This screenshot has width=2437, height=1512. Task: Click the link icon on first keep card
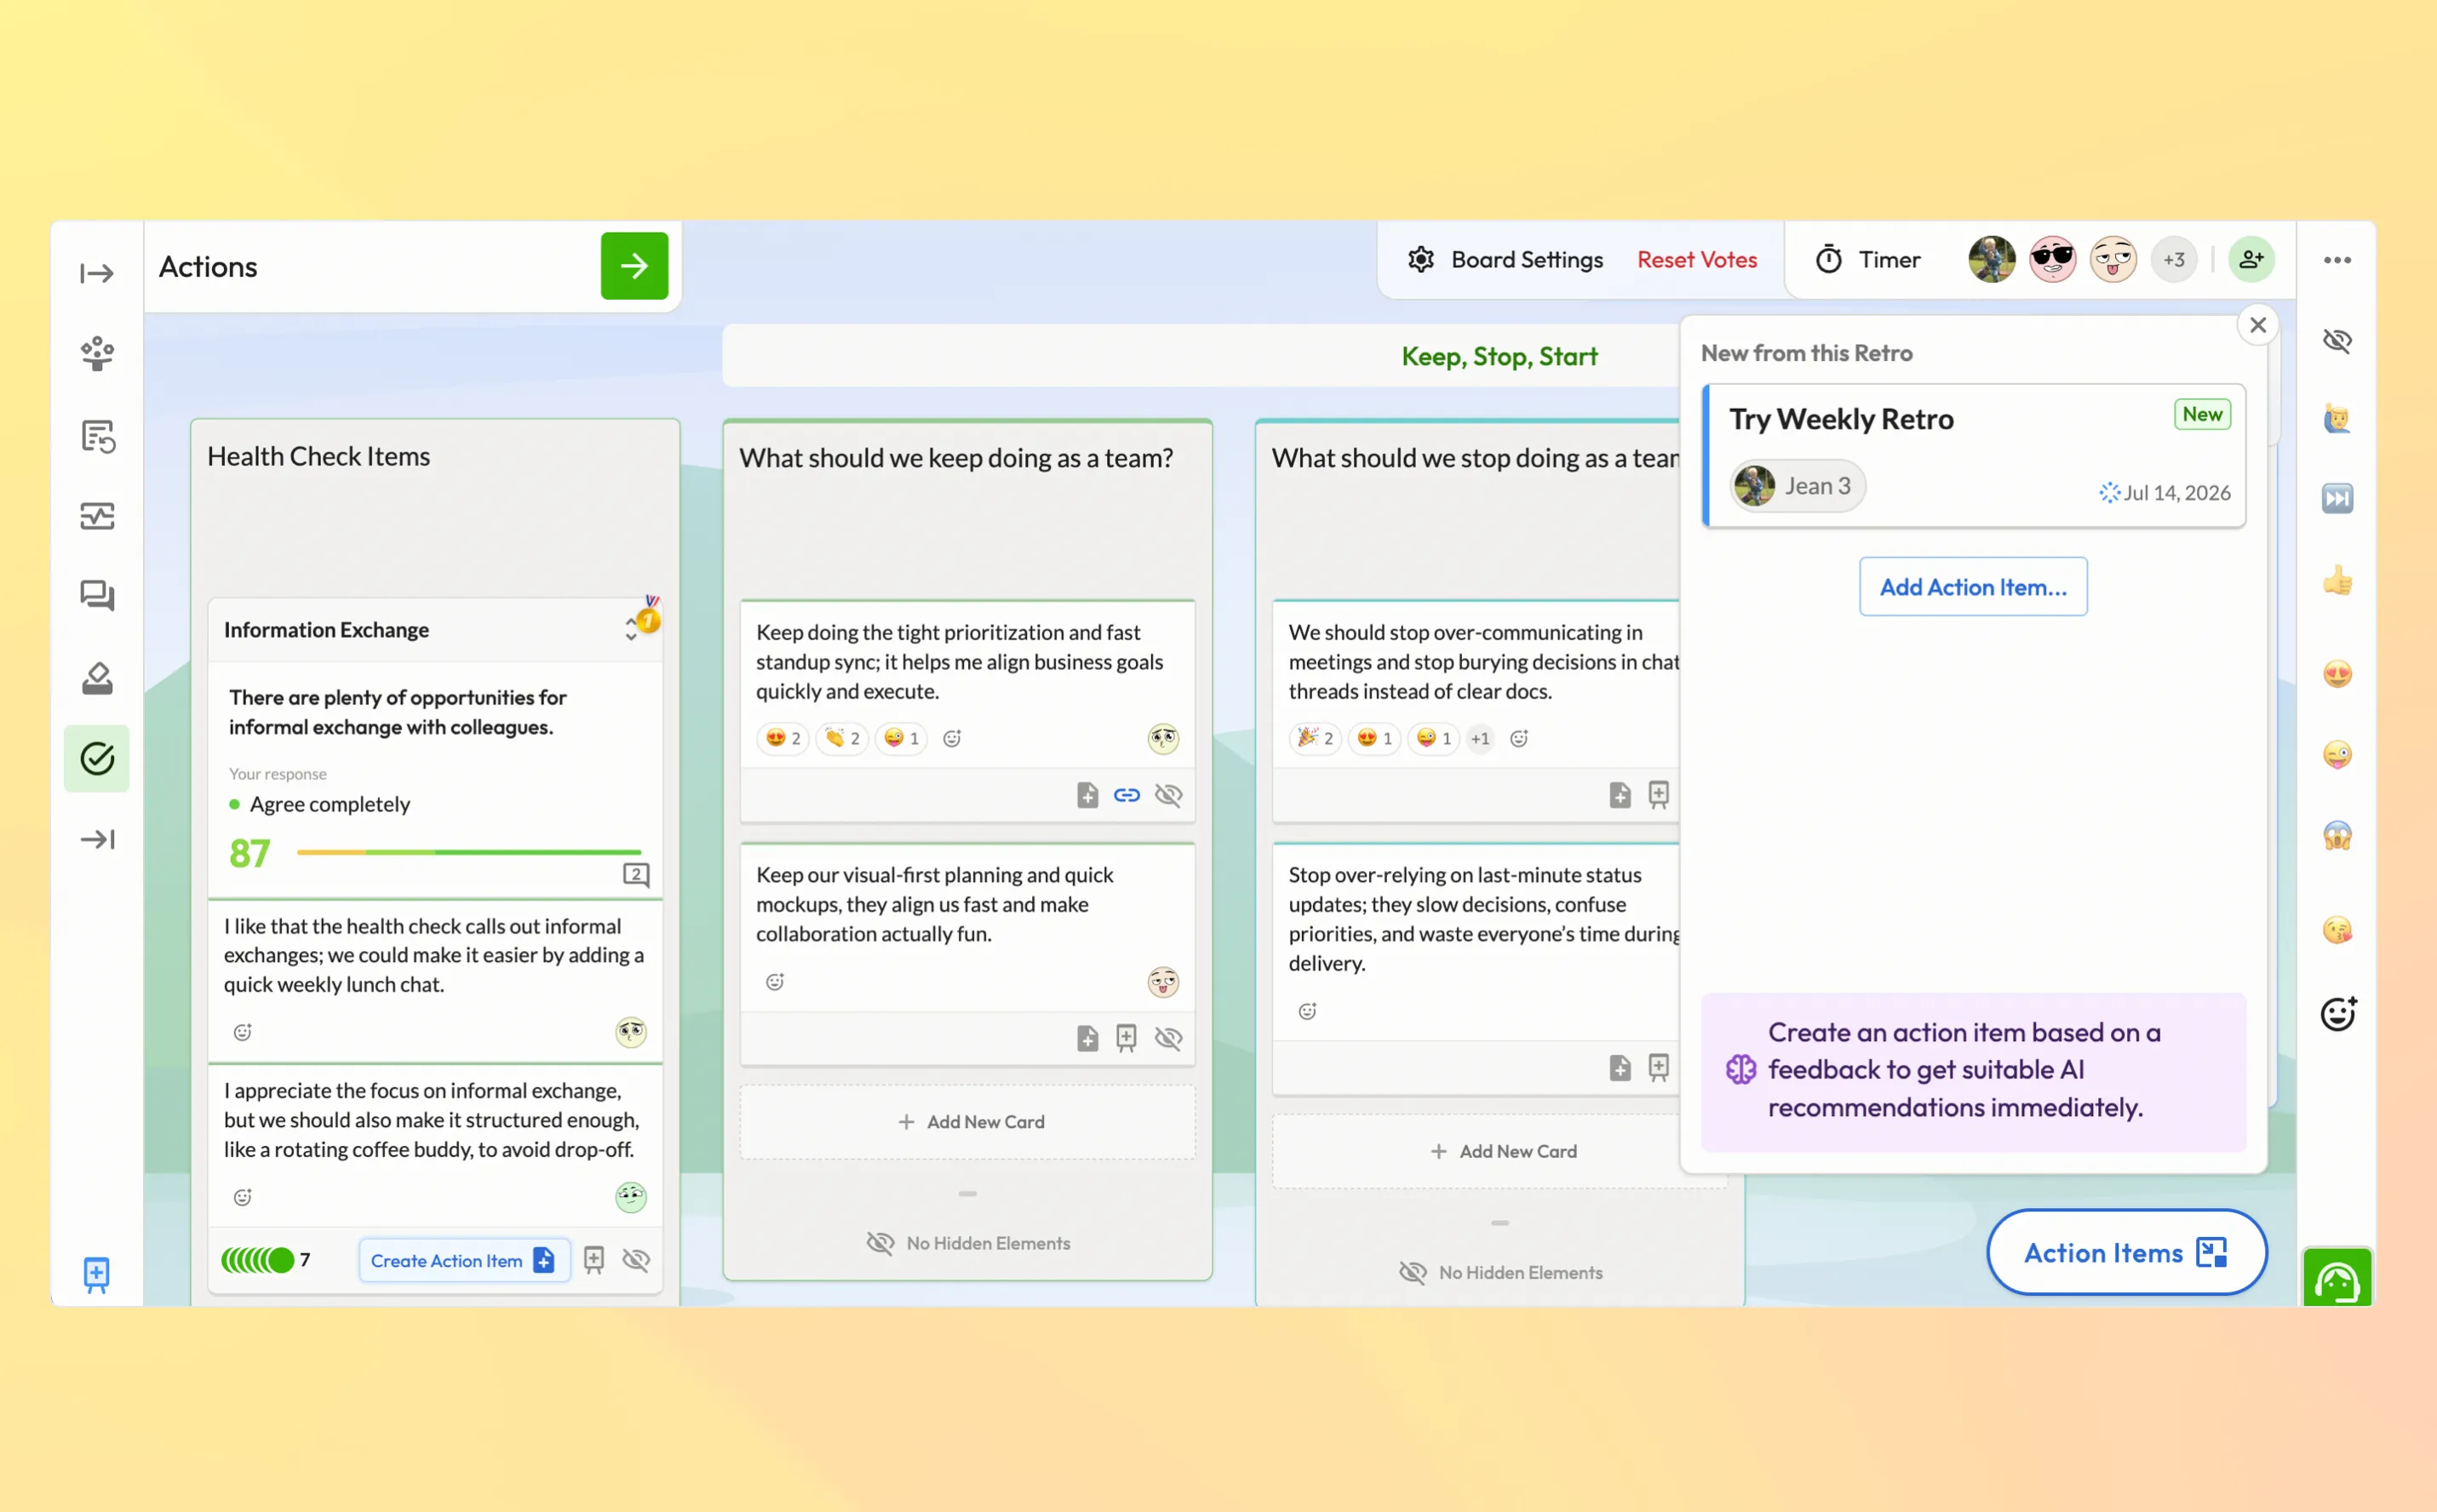1126,795
